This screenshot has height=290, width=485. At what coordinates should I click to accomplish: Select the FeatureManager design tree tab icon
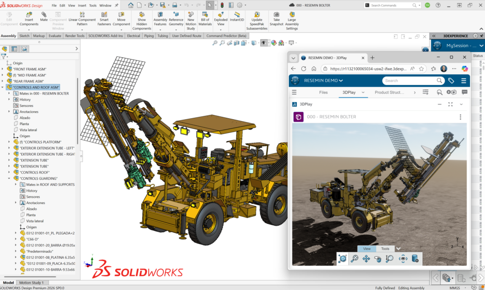[x=5, y=49]
